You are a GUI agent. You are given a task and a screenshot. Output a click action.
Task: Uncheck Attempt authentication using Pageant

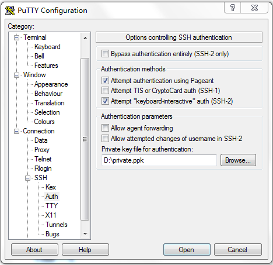click(105, 81)
